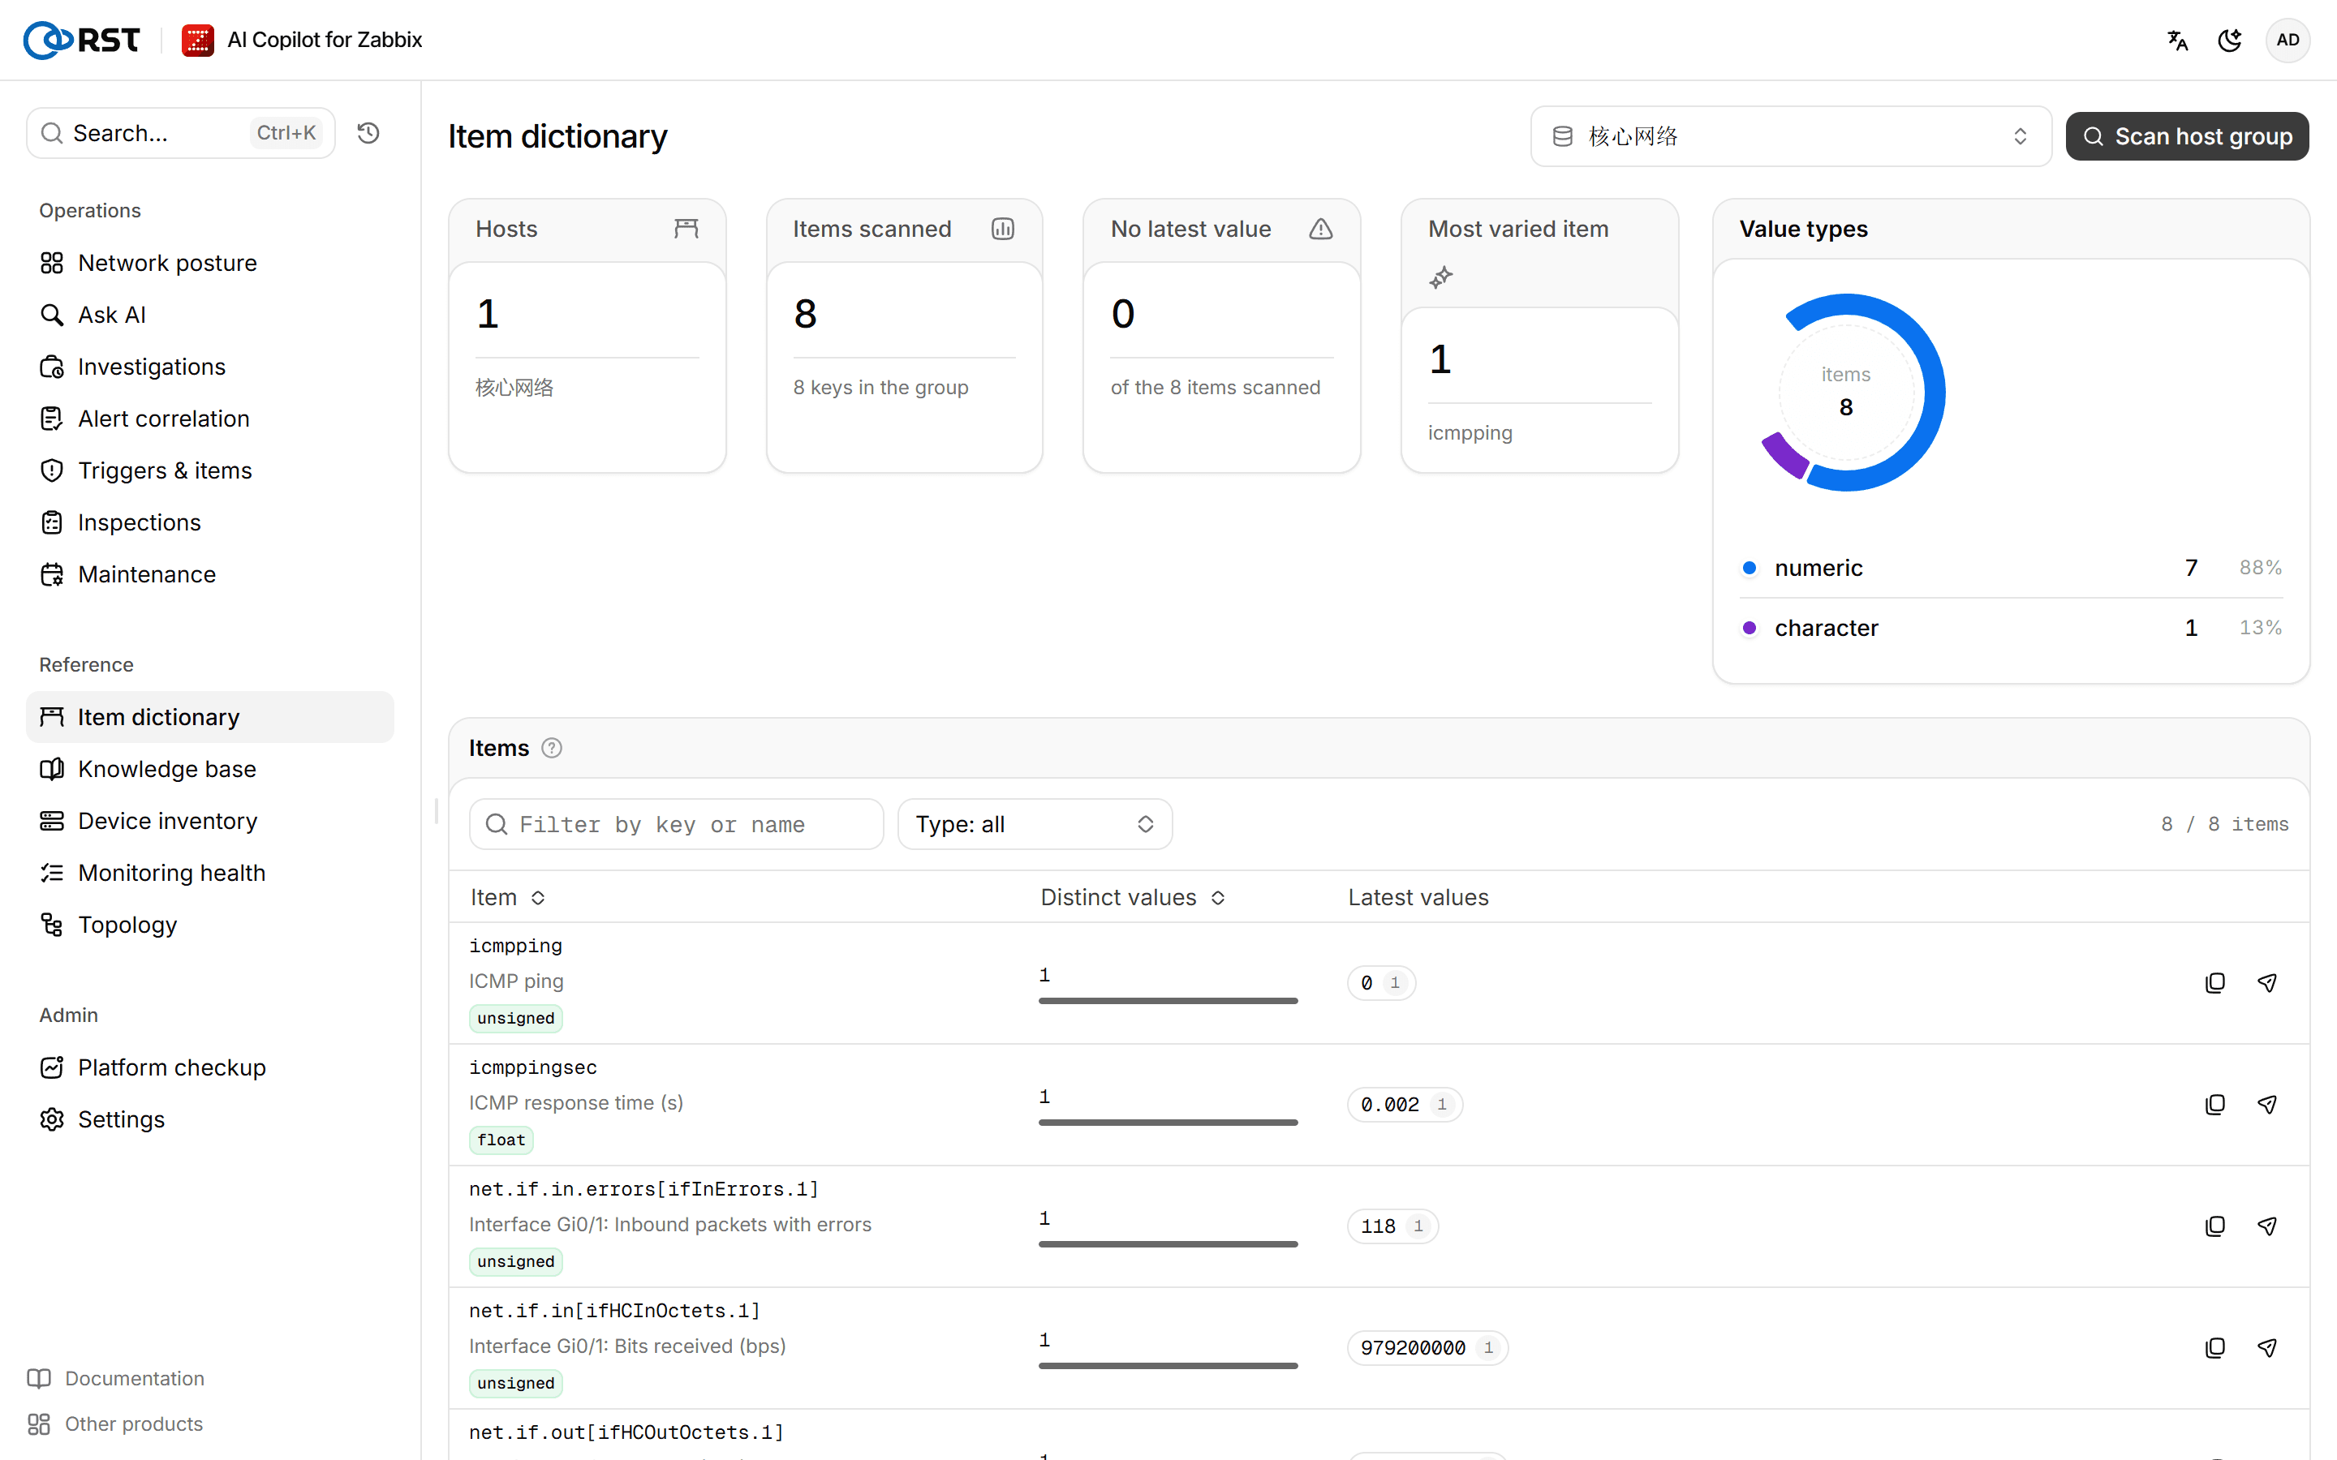The image size is (2337, 1460).
Task: Open the Type: all filter dropdown
Action: (x=1035, y=825)
